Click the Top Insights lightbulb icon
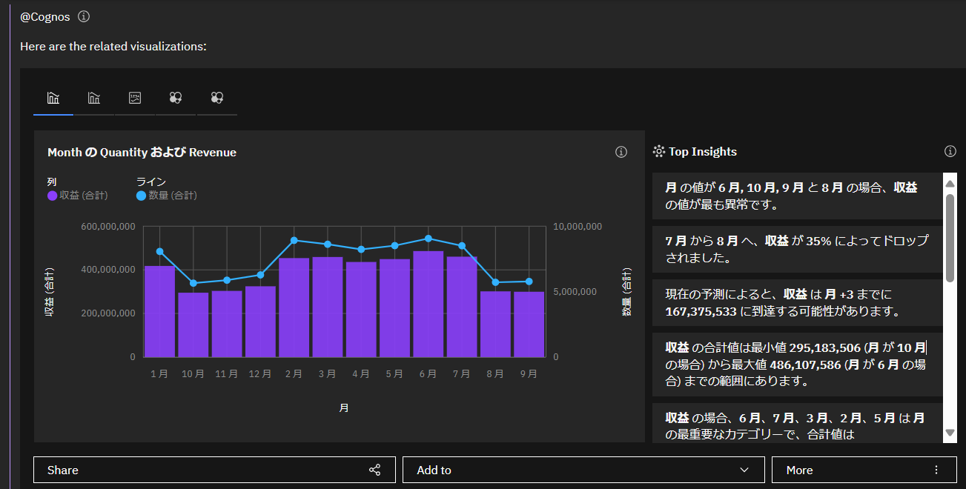 658,151
